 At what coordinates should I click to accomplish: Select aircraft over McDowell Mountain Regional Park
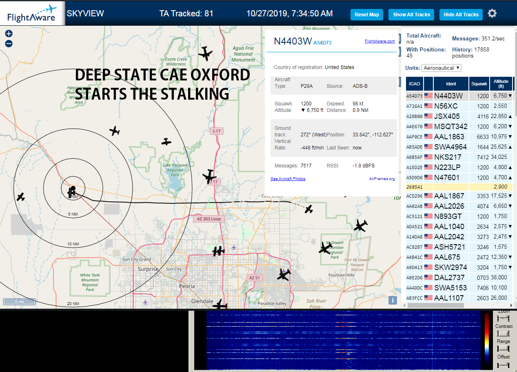pos(325,247)
